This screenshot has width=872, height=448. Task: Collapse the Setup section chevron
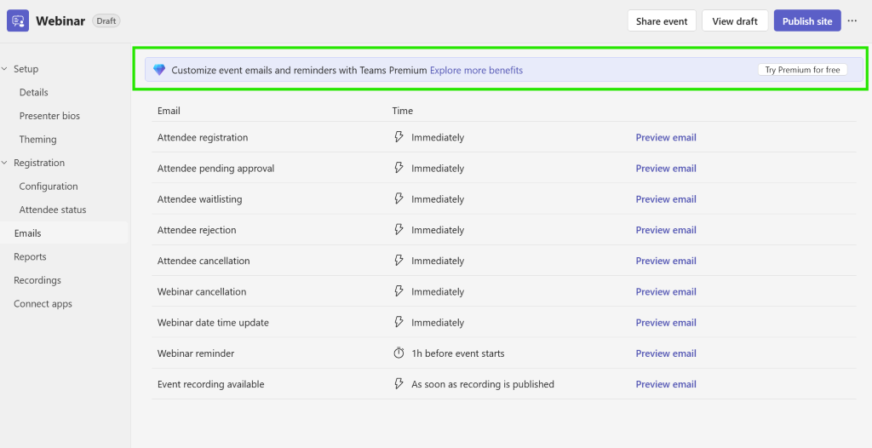coord(4,69)
